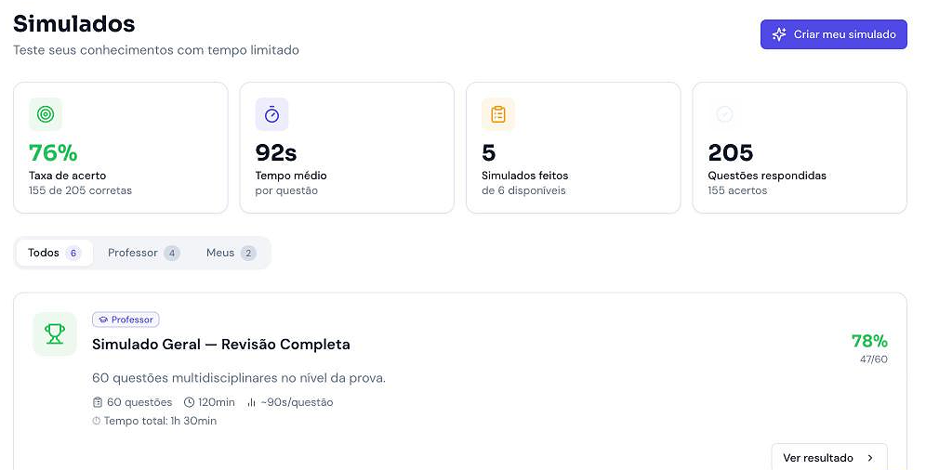926x470 pixels.
Task: Open Simulado Geral — Revisão Completa title
Action: (221, 345)
